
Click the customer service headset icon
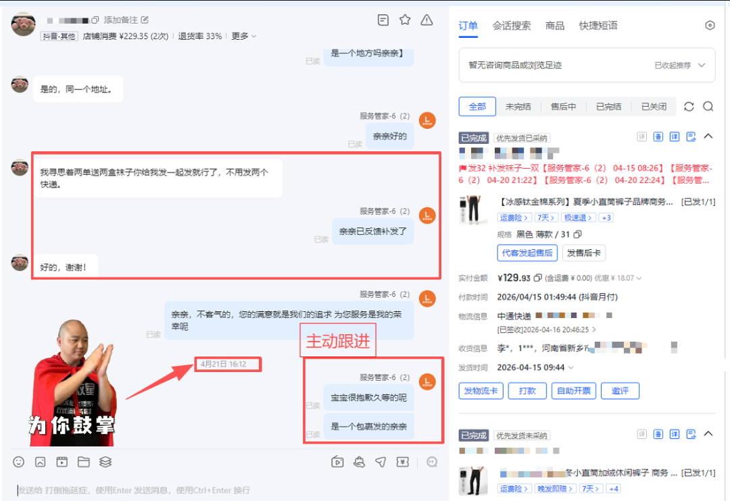tap(359, 462)
